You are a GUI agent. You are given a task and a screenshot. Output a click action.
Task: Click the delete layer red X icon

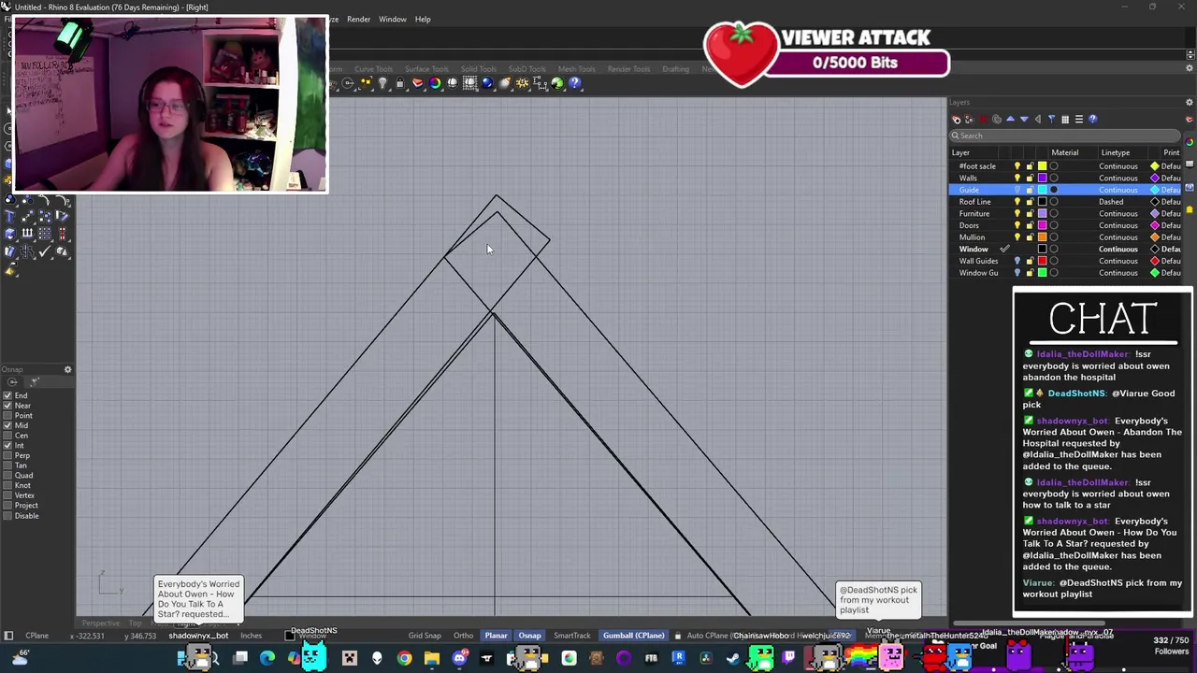(983, 119)
